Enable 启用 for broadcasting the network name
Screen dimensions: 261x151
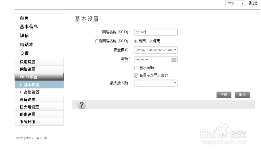(136, 41)
